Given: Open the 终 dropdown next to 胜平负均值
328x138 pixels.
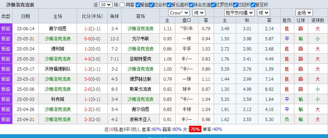Looking at the screenshot, I should click(264, 13).
